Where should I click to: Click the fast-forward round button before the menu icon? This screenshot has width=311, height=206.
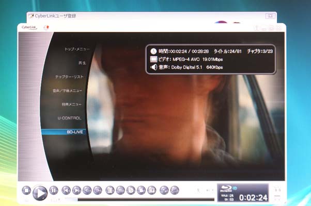pos(98,191)
